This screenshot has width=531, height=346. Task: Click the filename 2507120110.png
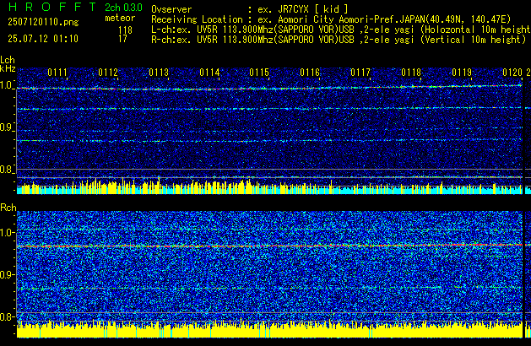click(43, 22)
